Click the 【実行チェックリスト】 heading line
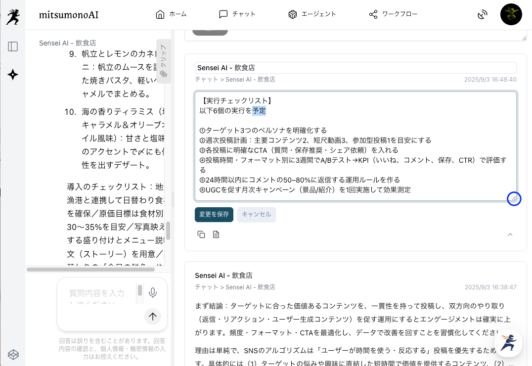Screen dimensions: 532x366 coord(236,100)
